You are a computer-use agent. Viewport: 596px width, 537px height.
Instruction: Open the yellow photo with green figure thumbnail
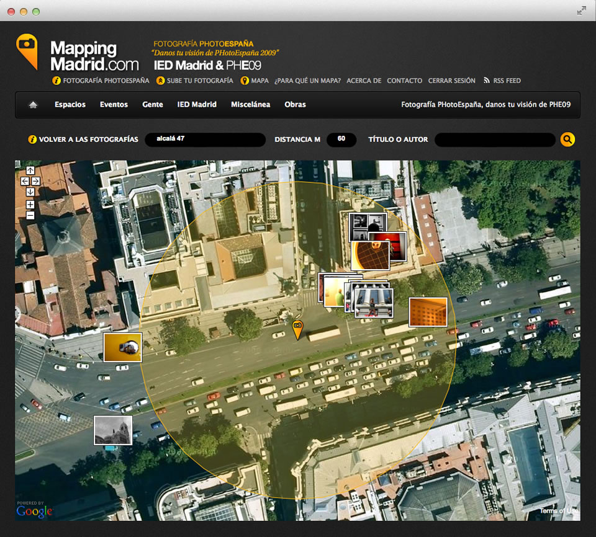point(335,291)
